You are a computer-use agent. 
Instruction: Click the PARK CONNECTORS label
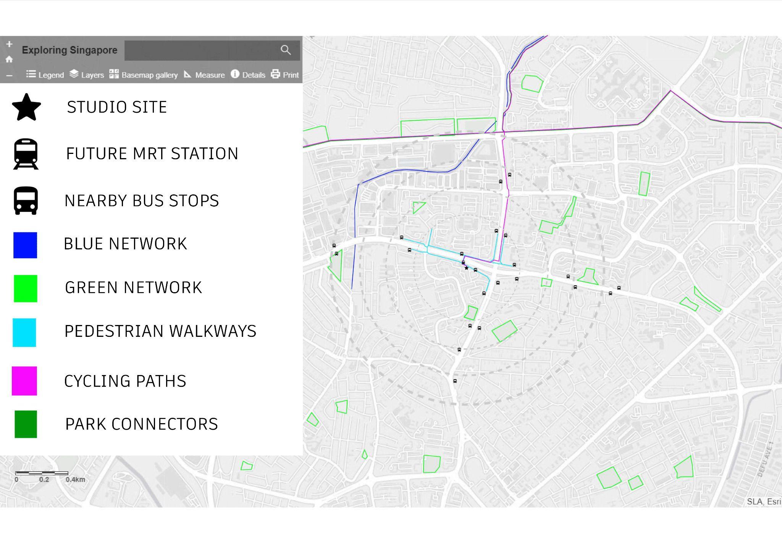click(141, 424)
